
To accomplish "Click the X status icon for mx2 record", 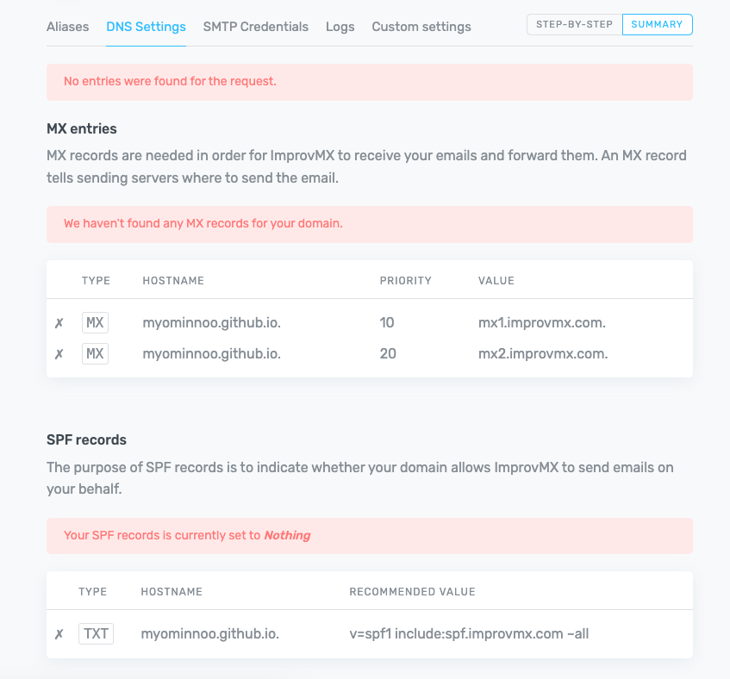I will pos(59,354).
